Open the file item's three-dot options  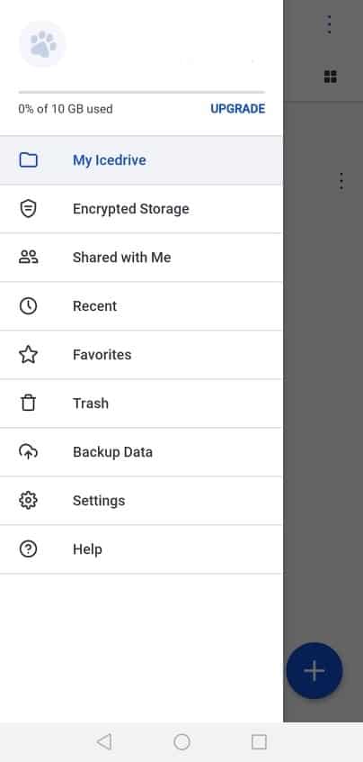[x=341, y=181]
